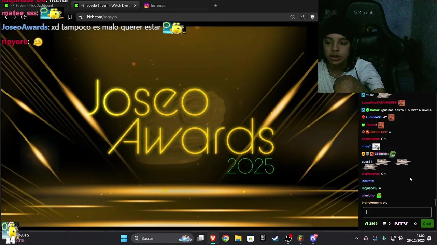The height and width of the screenshot is (245, 437).
Task: Click username LucardoSF in chat
Action: point(373,117)
